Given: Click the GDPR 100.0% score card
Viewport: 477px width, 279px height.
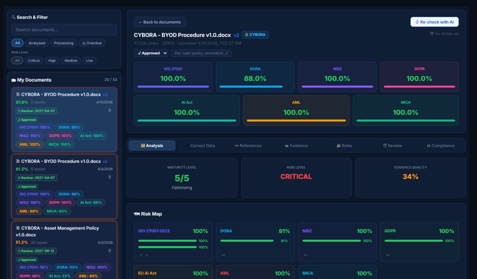Looking at the screenshot, I should tap(419, 77).
